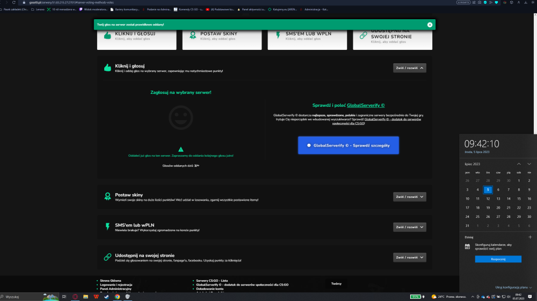The width and height of the screenshot is (537, 301).
Task: Open the Strona Główna footer link
Action: click(111, 281)
